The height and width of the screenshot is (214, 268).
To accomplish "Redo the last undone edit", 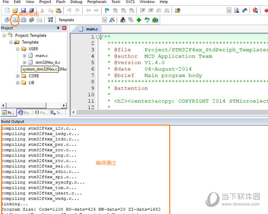I will click(x=78, y=10).
